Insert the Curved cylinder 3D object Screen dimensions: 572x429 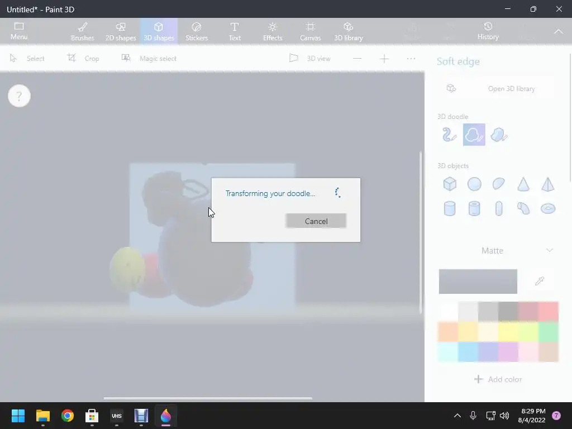pyautogui.click(x=523, y=209)
